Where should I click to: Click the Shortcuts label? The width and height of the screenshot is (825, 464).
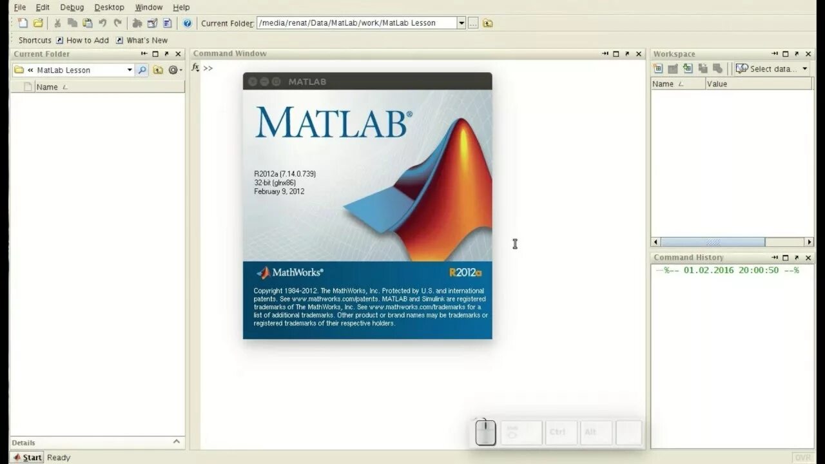pos(35,40)
